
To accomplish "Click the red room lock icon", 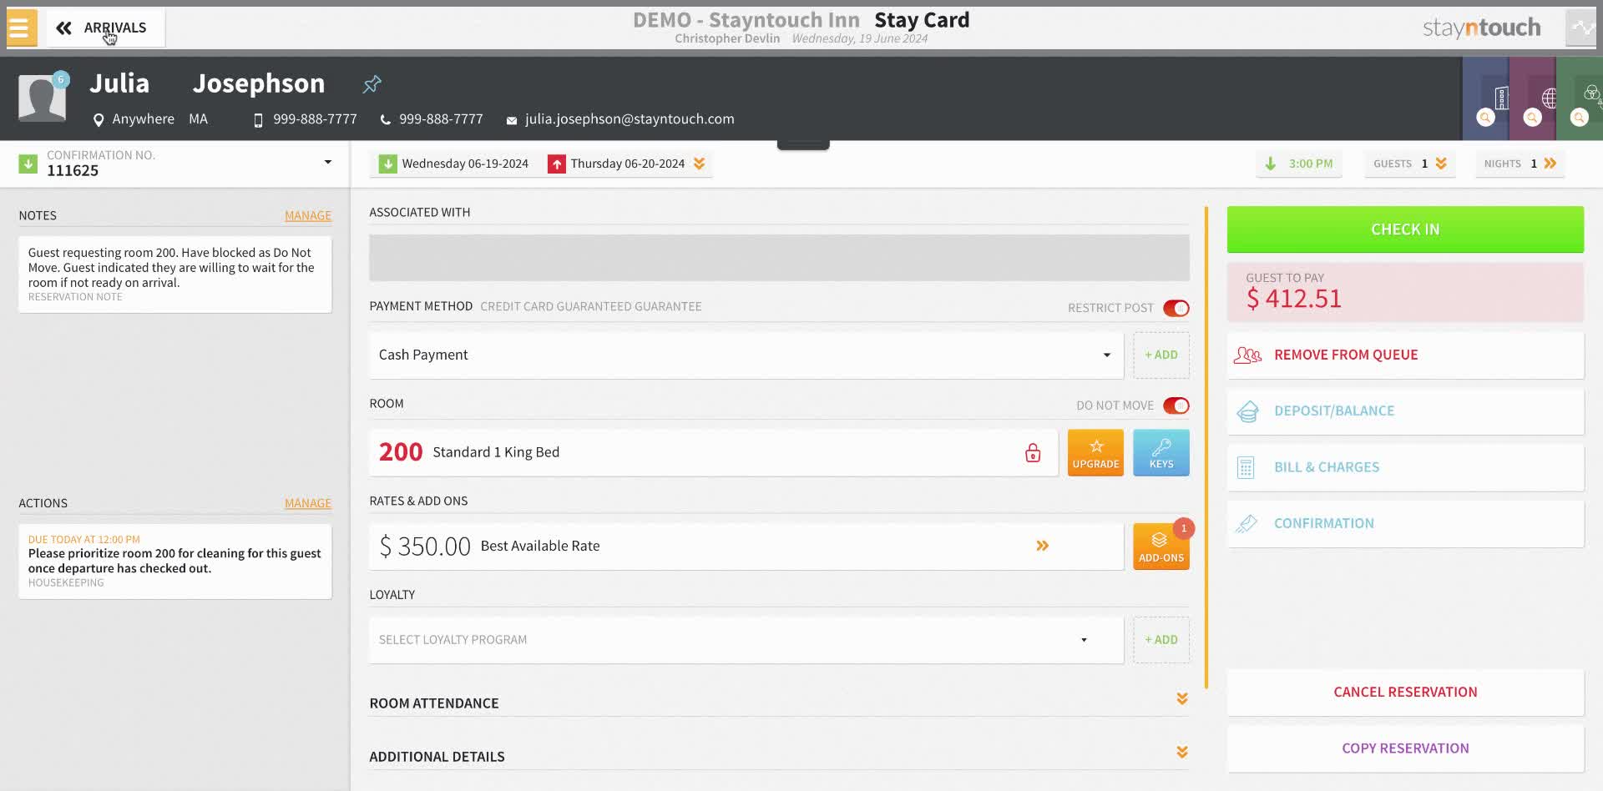I will click(1033, 452).
